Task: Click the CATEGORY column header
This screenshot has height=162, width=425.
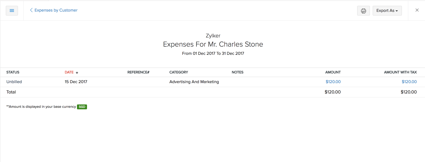Action: tap(179, 72)
